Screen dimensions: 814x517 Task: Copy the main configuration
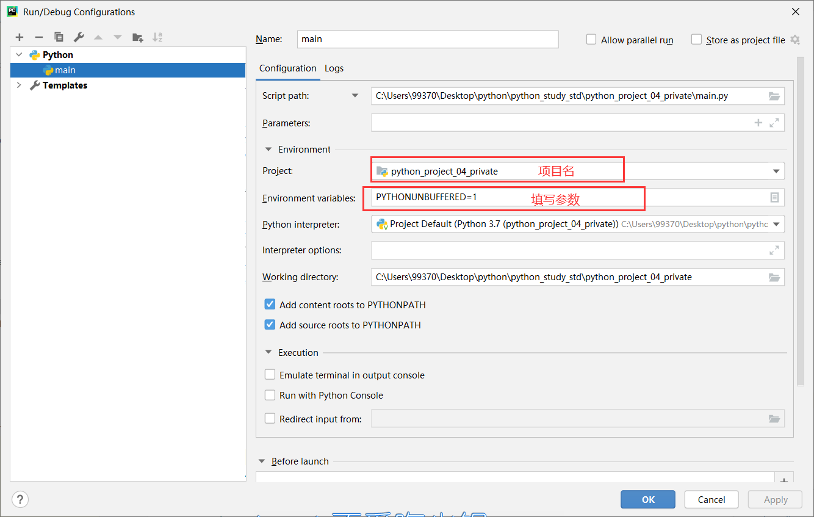59,37
